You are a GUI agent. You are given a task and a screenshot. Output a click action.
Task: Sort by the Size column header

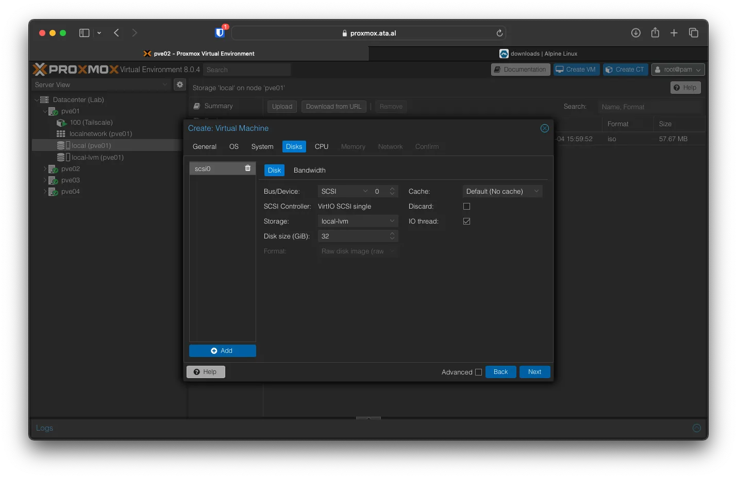679,124
